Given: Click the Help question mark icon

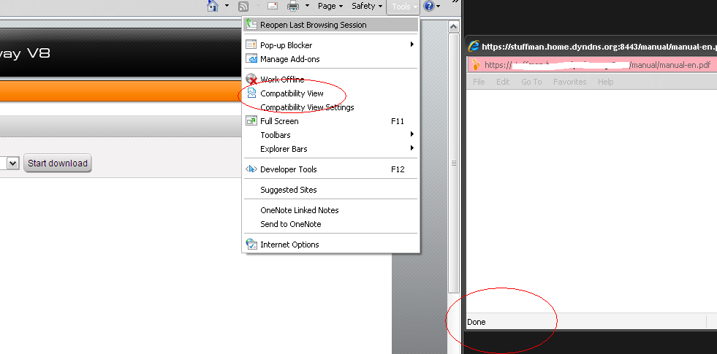Looking at the screenshot, I should 429,6.
